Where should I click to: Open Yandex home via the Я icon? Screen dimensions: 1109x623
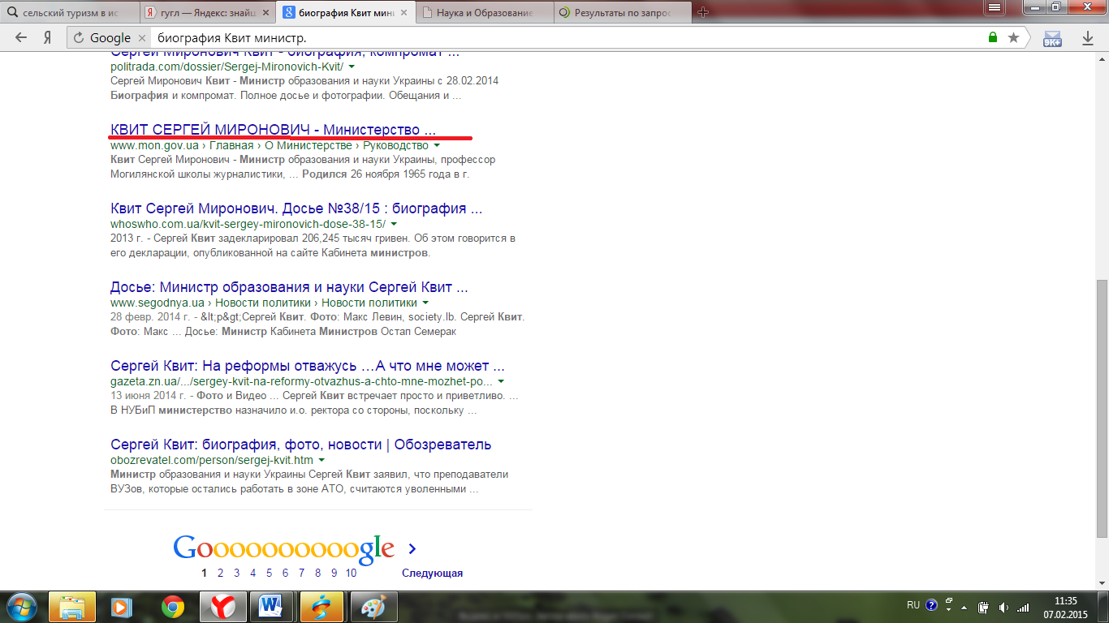click(48, 37)
